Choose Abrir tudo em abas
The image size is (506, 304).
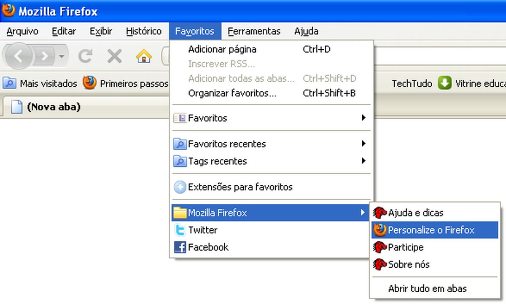pos(428,288)
